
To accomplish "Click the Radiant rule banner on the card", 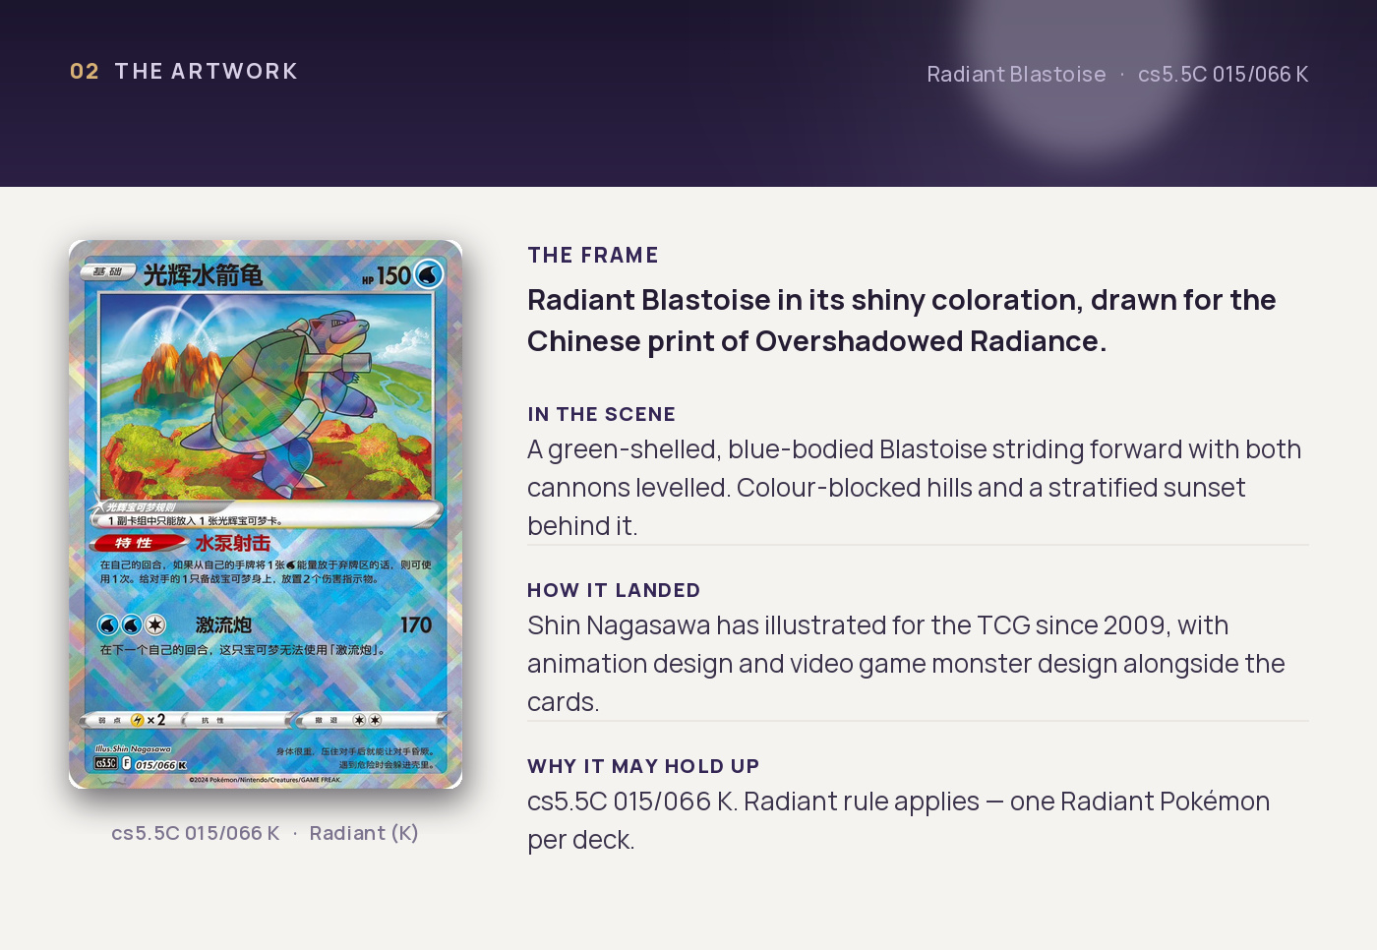I will tap(267, 514).
